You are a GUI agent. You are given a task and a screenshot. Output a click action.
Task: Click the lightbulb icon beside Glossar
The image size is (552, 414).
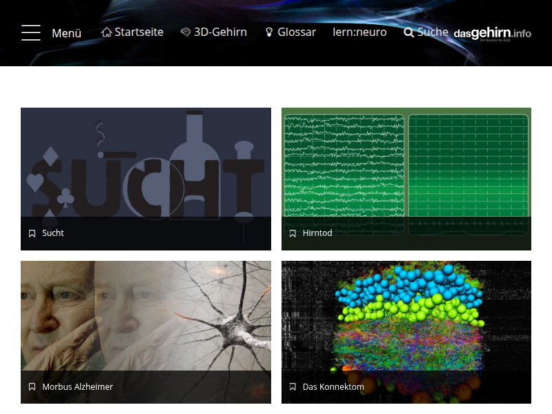[x=269, y=32]
